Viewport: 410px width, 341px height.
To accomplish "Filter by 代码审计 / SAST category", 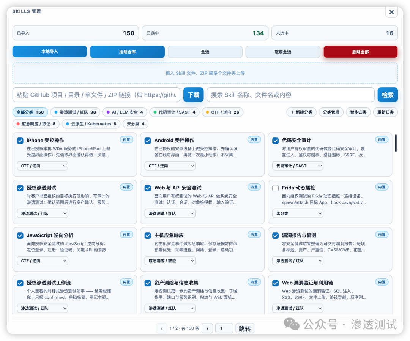I will click(174, 112).
